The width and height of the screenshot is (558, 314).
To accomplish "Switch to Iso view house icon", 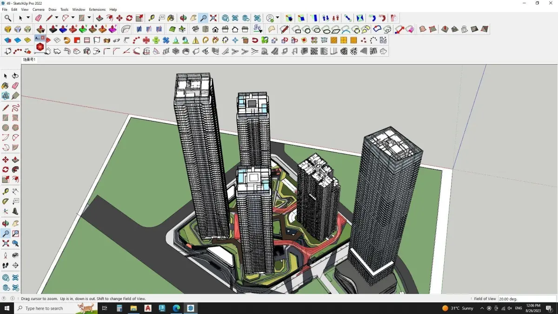I will tap(196, 29).
